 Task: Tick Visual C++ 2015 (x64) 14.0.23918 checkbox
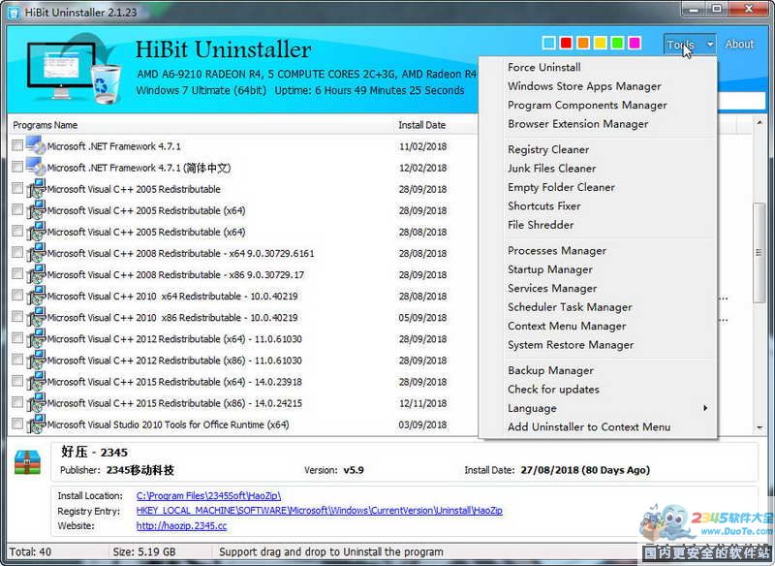[17, 381]
